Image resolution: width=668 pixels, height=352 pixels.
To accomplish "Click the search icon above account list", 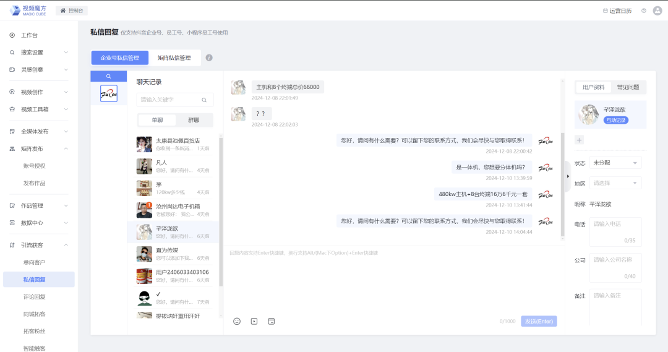I will (x=108, y=76).
